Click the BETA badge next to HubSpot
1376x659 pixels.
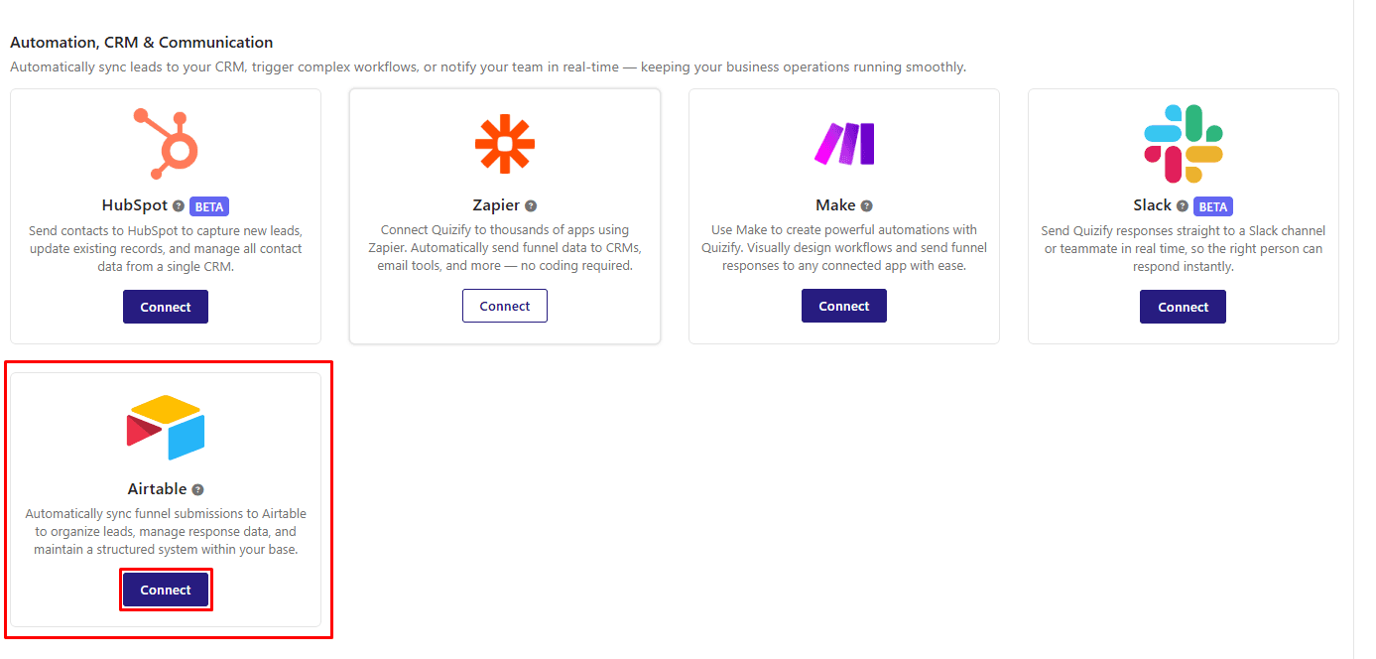[x=209, y=206]
